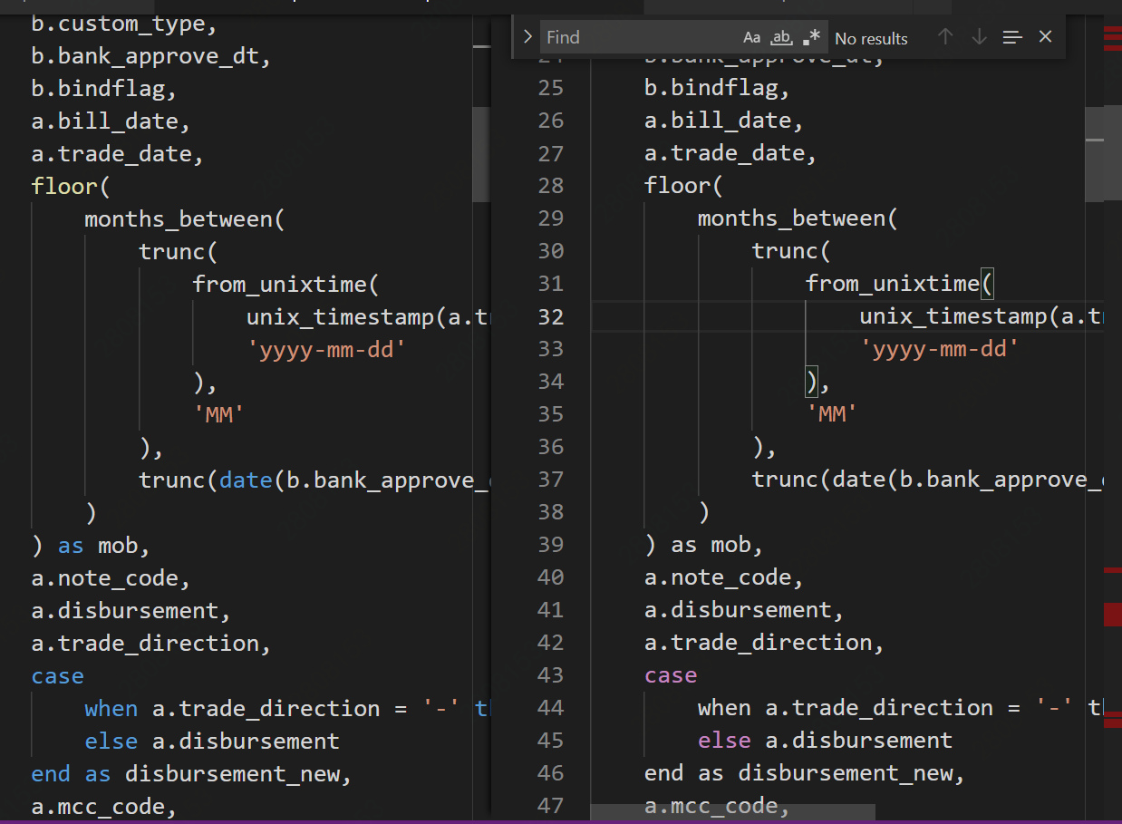Click line number 36 in the gutter
Viewport: 1122px width, 824px height.
[550, 447]
